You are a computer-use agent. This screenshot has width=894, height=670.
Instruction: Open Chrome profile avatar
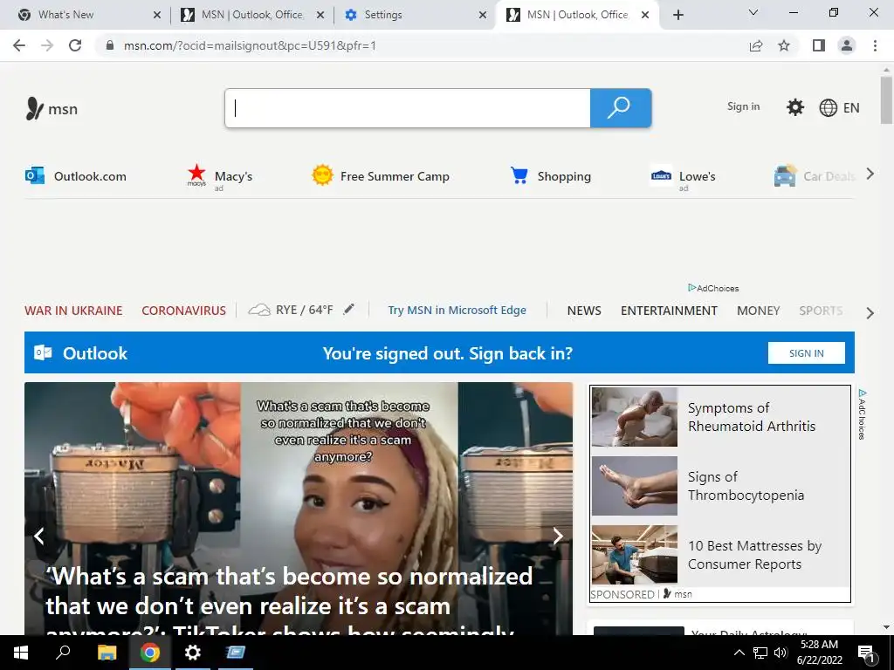847,45
